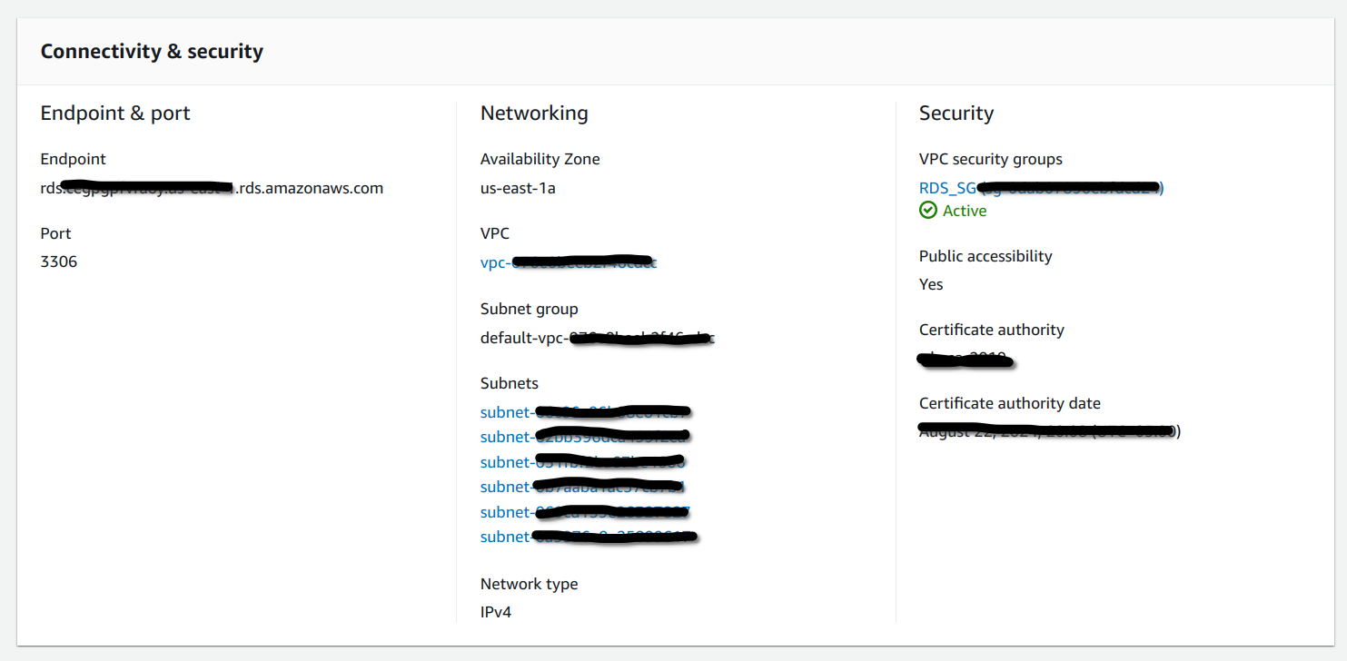This screenshot has width=1347, height=661.
Task: Open the fourth subnet link
Action: pos(585,487)
